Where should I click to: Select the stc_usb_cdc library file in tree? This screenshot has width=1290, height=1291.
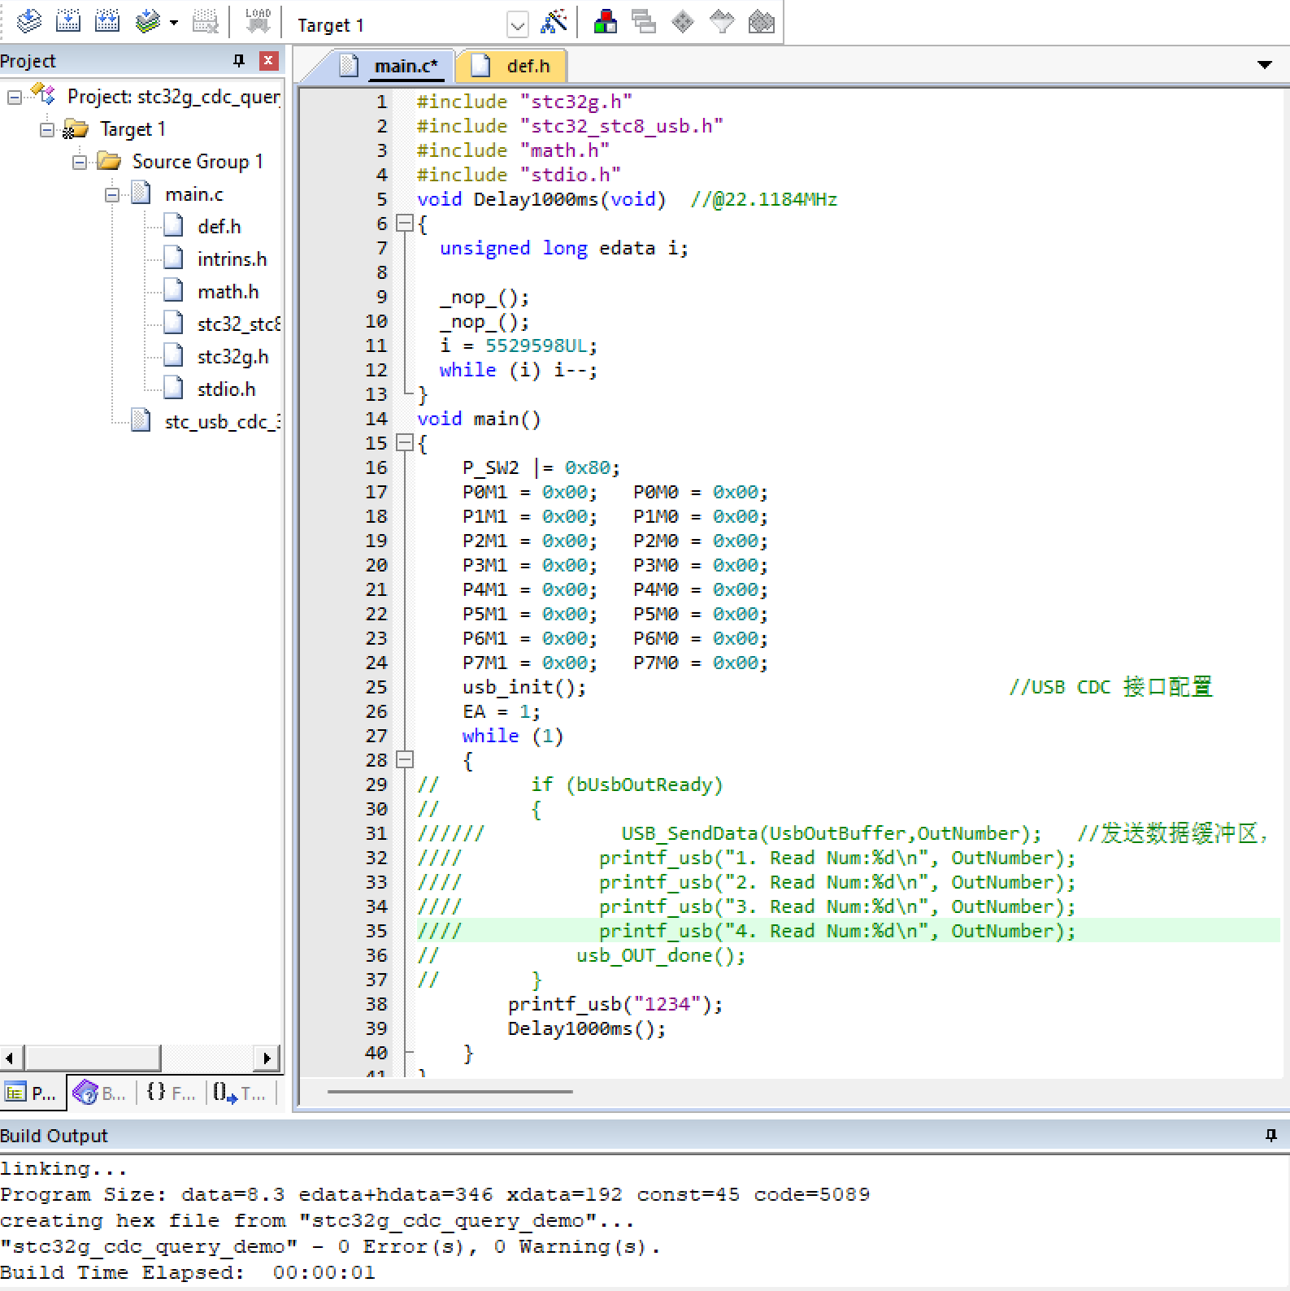tap(222, 422)
